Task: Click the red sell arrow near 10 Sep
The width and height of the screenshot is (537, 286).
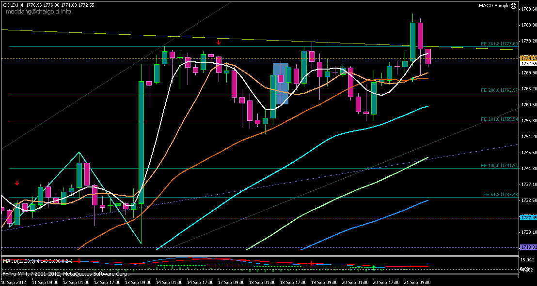Action: coord(17,183)
